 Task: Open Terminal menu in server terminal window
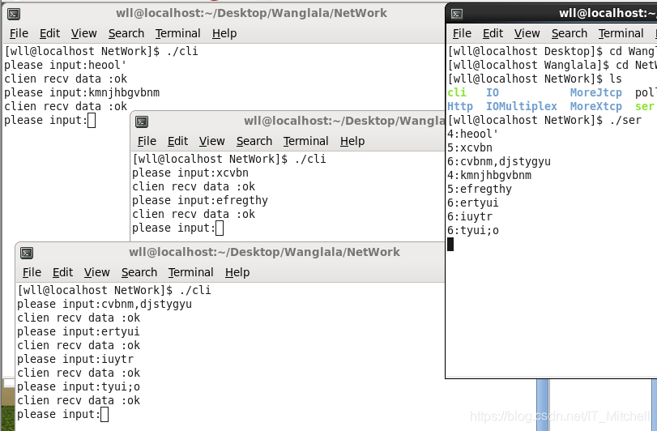[621, 33]
